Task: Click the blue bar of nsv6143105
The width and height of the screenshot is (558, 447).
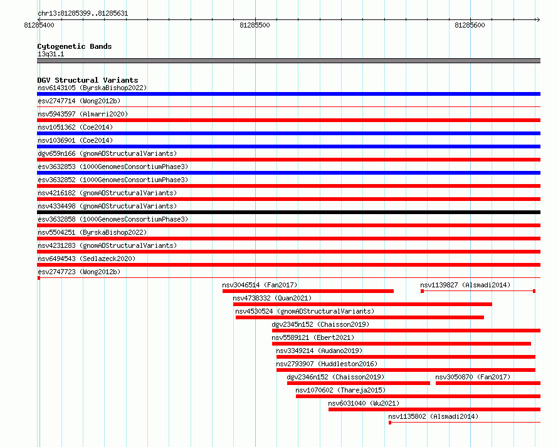Action: click(x=288, y=94)
